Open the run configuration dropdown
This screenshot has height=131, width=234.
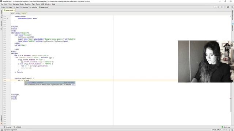point(215,7)
